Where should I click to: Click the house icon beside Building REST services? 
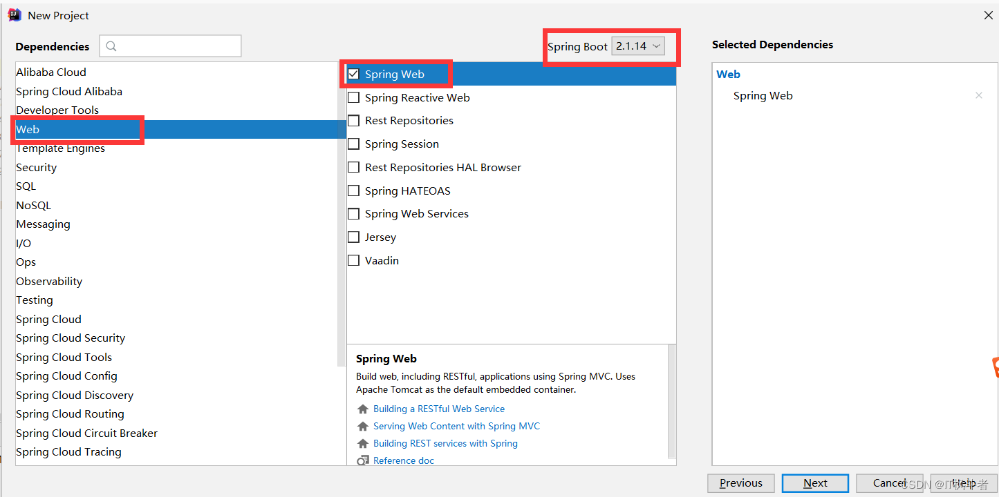click(x=363, y=444)
